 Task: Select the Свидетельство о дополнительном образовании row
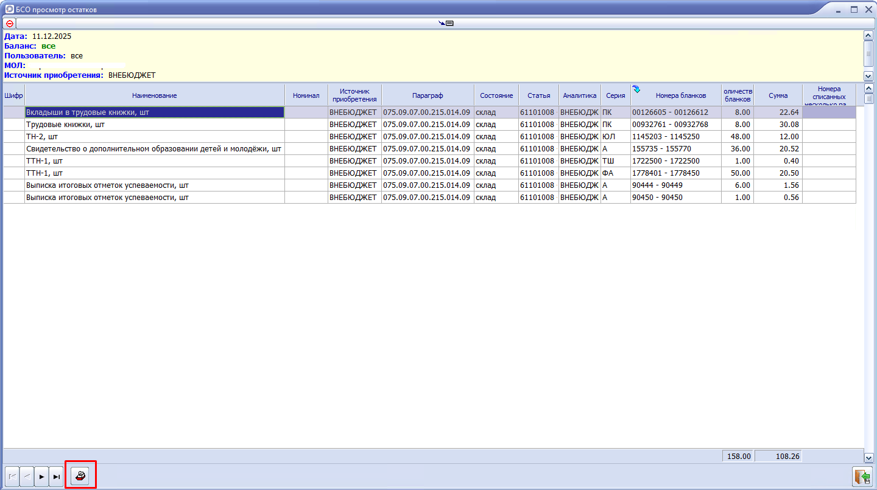click(x=155, y=149)
